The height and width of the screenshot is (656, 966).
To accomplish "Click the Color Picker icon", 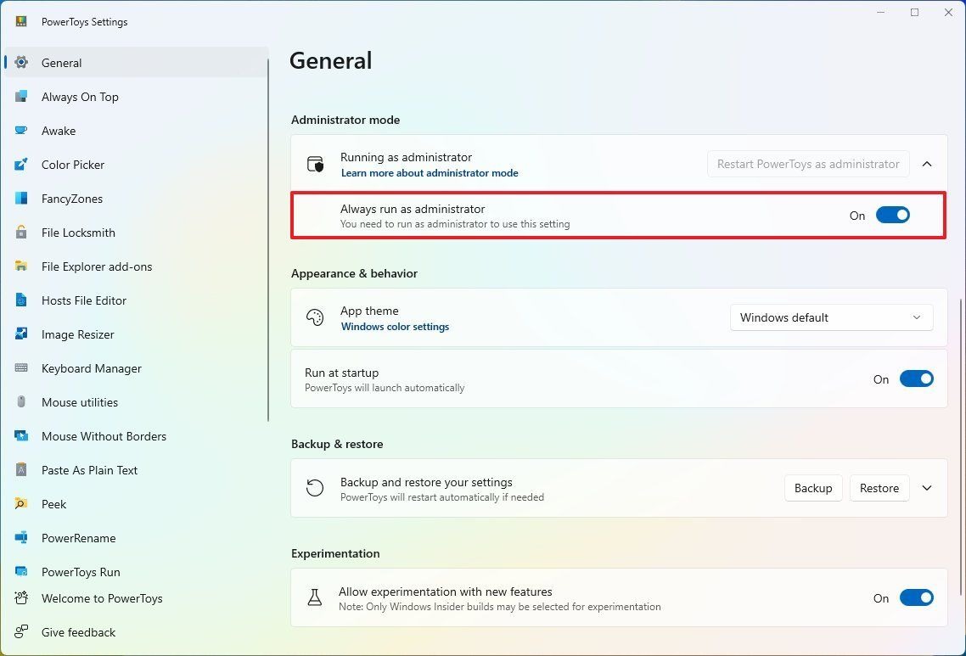I will pos(21,164).
